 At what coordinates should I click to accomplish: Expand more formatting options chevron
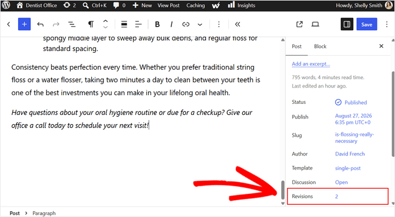click(x=200, y=24)
